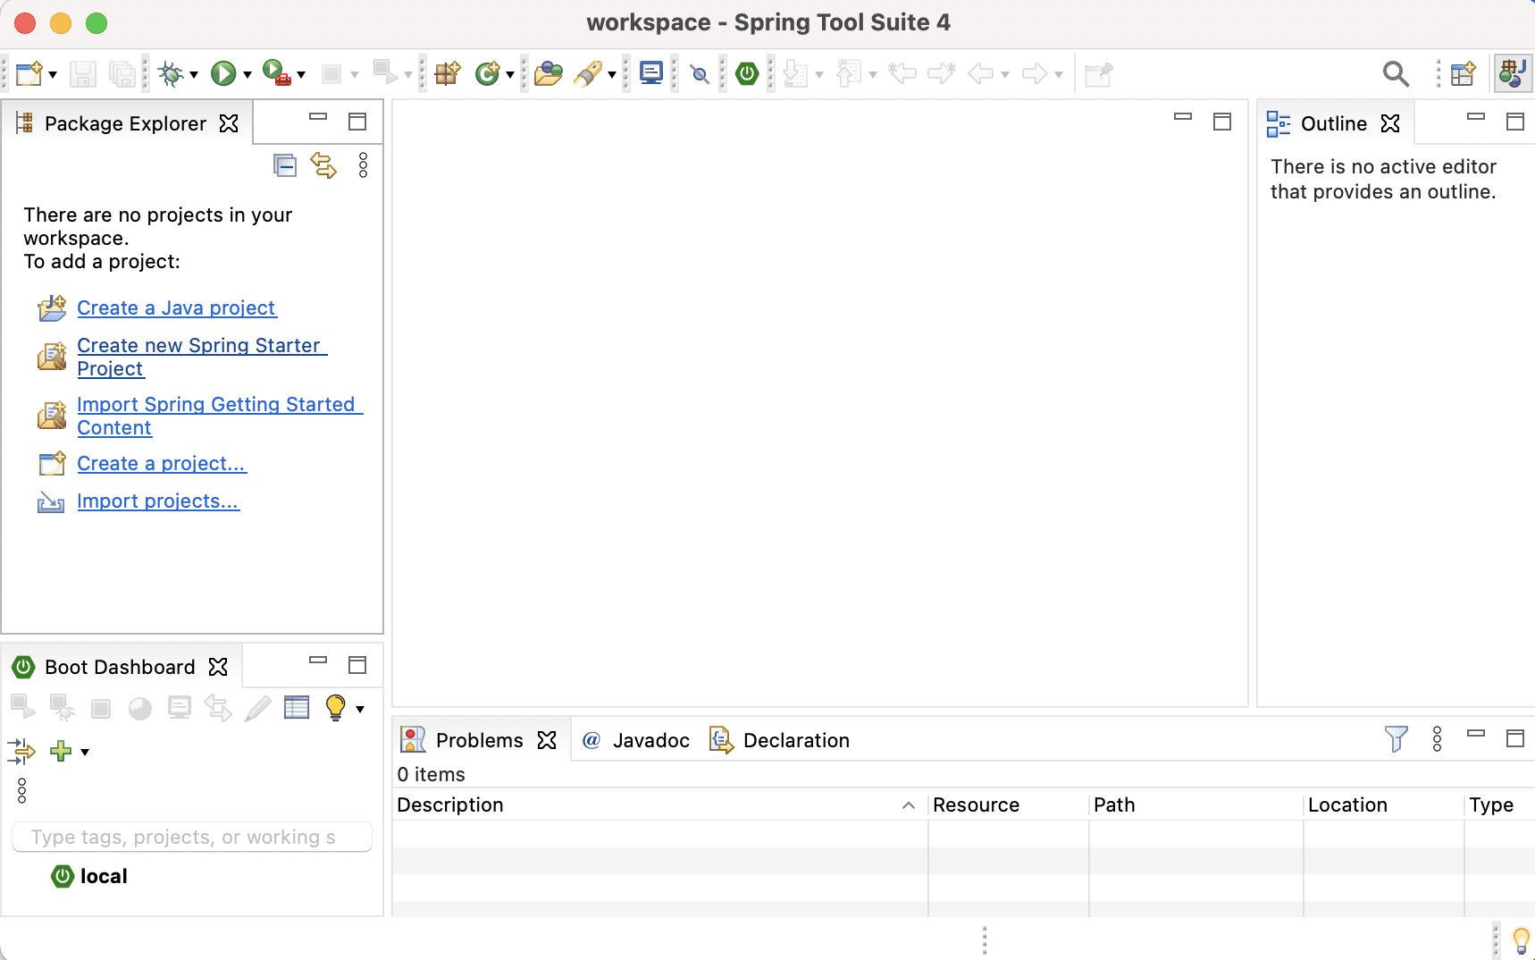
Task: Click the Open Perspective icon
Action: [x=1463, y=74]
